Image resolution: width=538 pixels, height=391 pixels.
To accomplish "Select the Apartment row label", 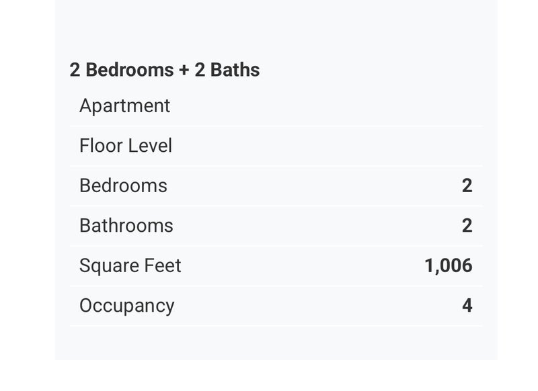I will [125, 106].
